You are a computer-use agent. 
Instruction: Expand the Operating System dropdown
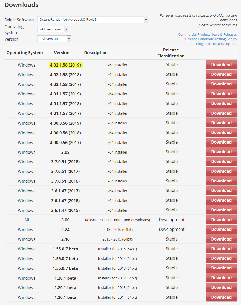click(x=53, y=29)
